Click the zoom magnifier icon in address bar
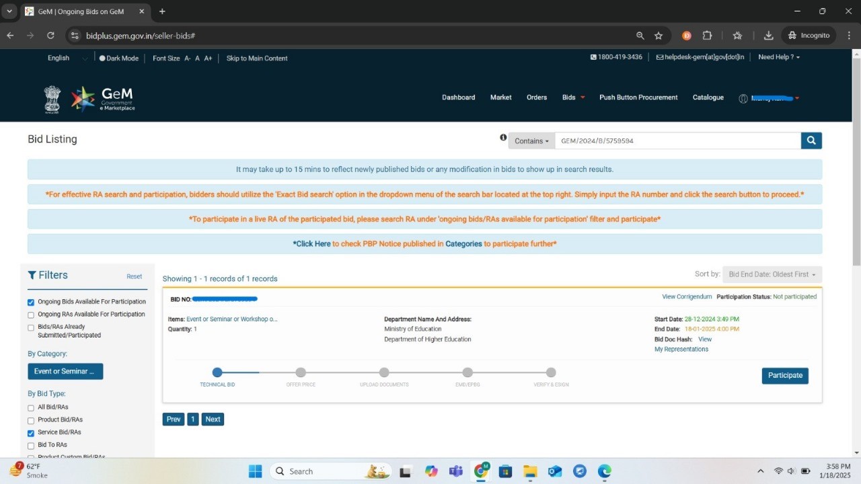 [x=640, y=36]
